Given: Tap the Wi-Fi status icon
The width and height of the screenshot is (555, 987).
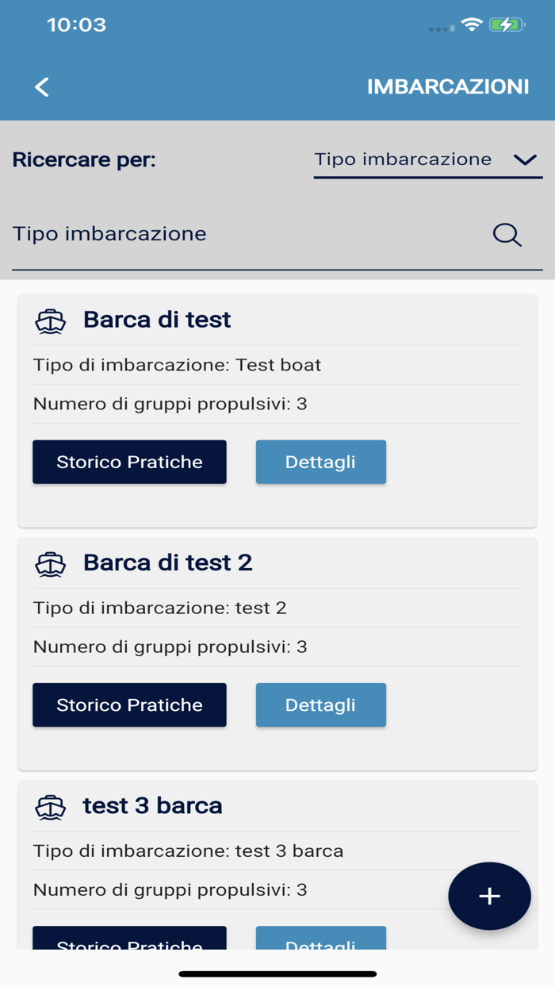Looking at the screenshot, I should pos(472,25).
